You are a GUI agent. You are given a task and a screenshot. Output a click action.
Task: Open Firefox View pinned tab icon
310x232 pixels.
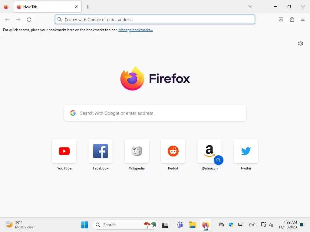tap(6, 7)
